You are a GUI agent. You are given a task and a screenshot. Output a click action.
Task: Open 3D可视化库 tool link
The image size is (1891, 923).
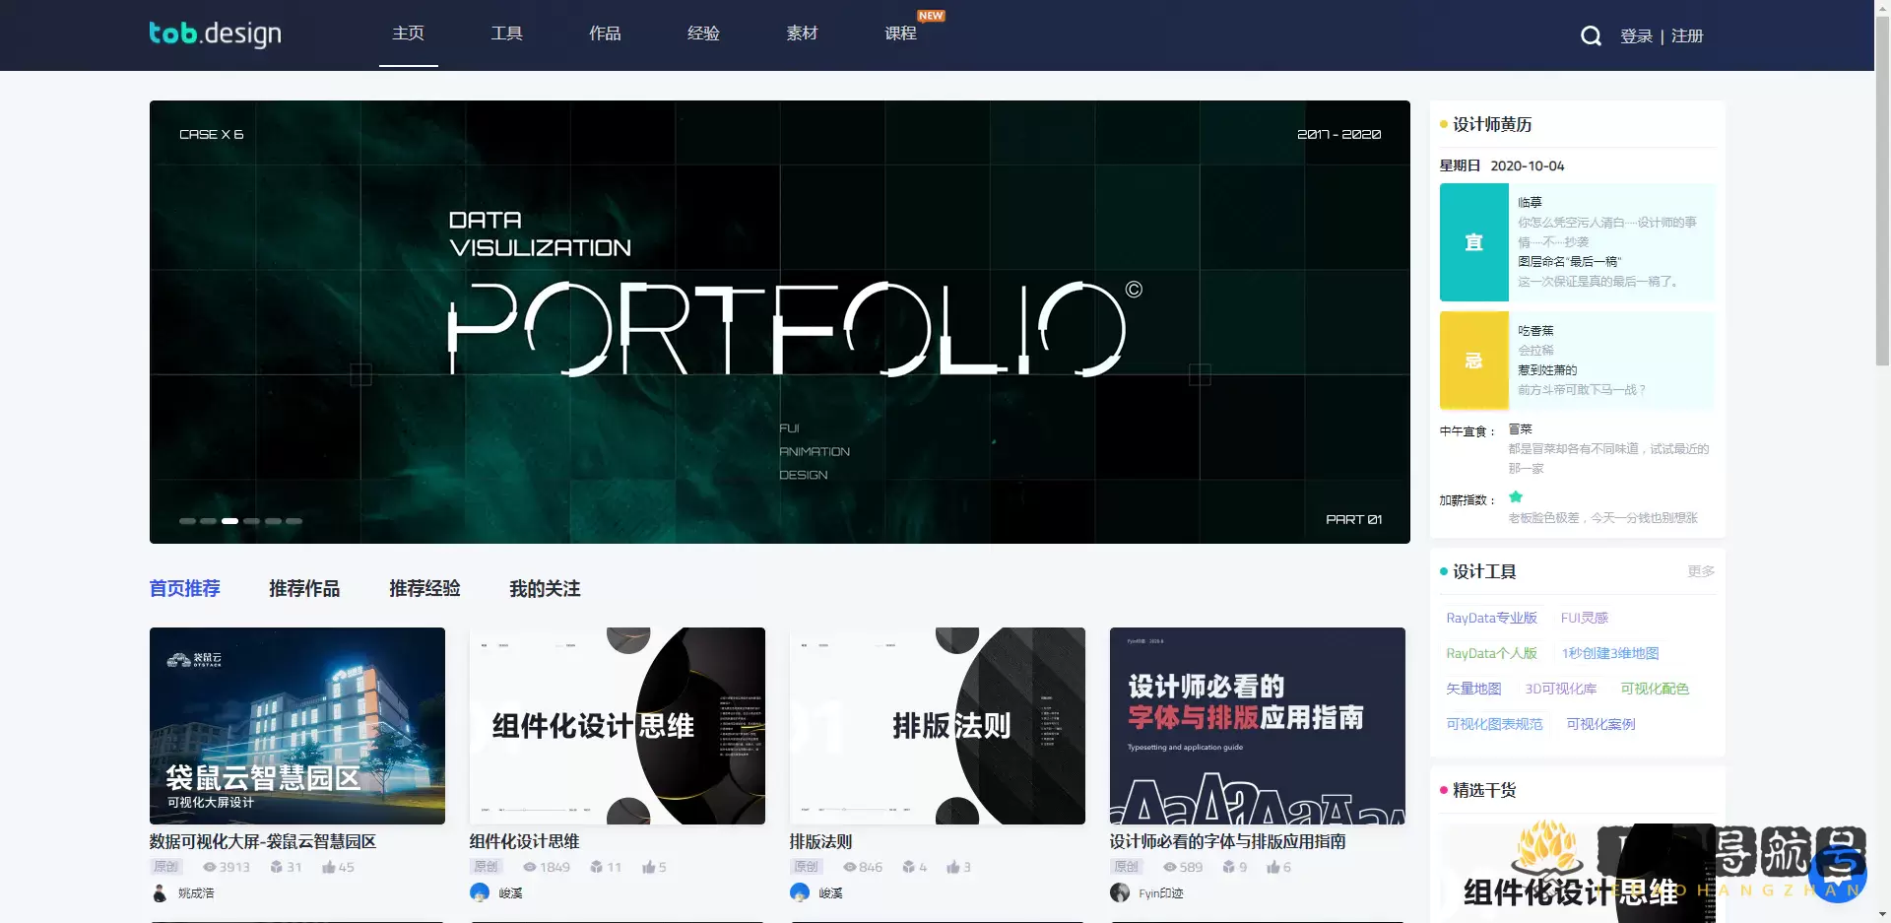coord(1561,689)
